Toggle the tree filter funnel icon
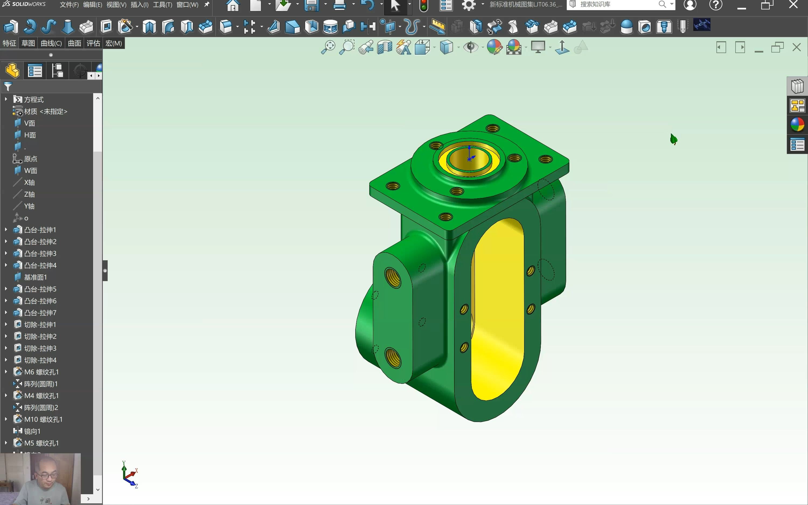Image resolution: width=808 pixels, height=505 pixels. click(x=8, y=87)
